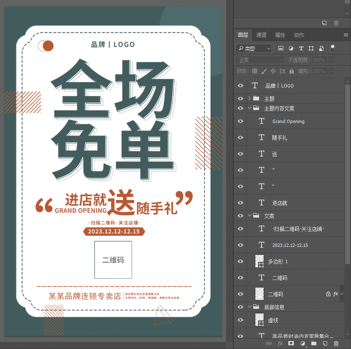Click the 不透明度 100% value field
The image size is (351, 349).
(x=319, y=60)
